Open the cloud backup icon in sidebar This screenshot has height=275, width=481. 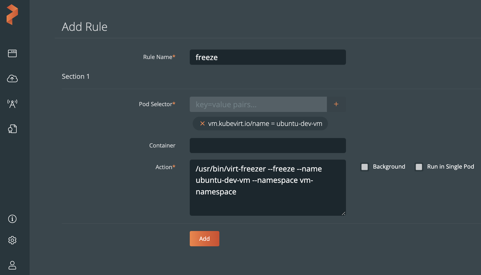coord(12,78)
